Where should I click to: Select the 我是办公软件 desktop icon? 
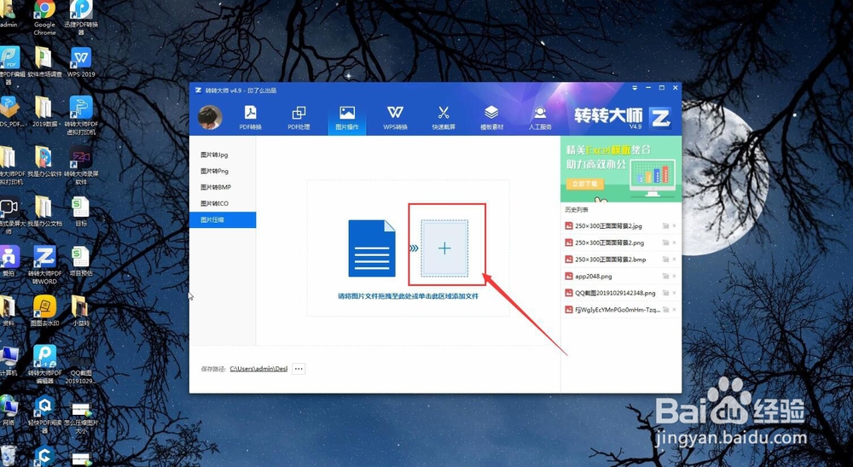[44, 161]
